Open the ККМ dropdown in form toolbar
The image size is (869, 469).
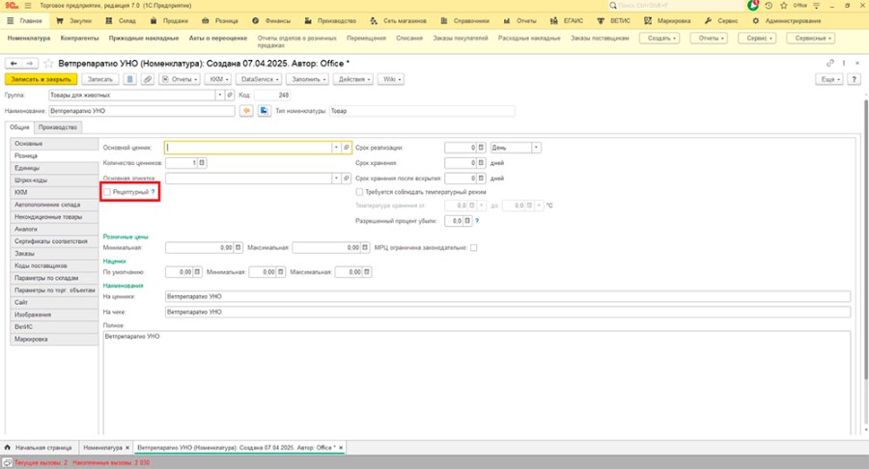coord(219,79)
